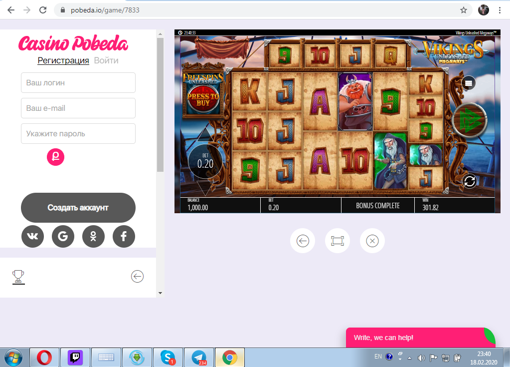Image resolution: width=510 pixels, height=367 pixels.
Task: Switch to Войти tab
Action: (x=106, y=60)
